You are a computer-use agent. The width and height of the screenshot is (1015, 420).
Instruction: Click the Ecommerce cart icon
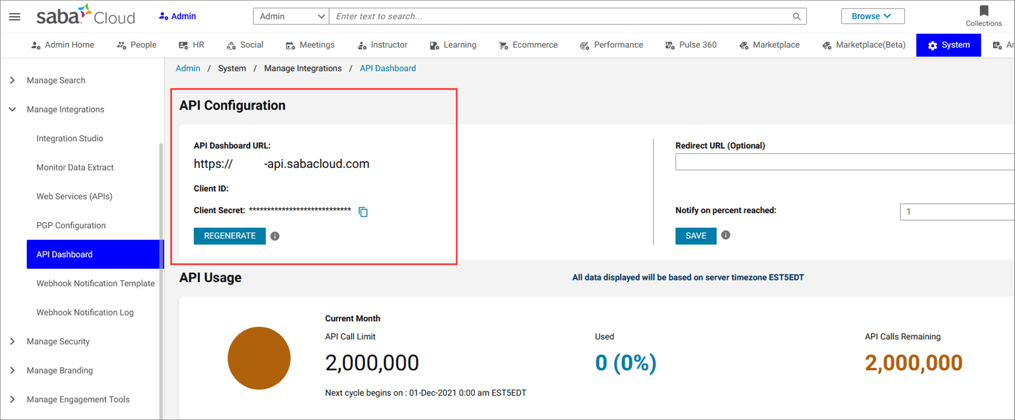(503, 45)
